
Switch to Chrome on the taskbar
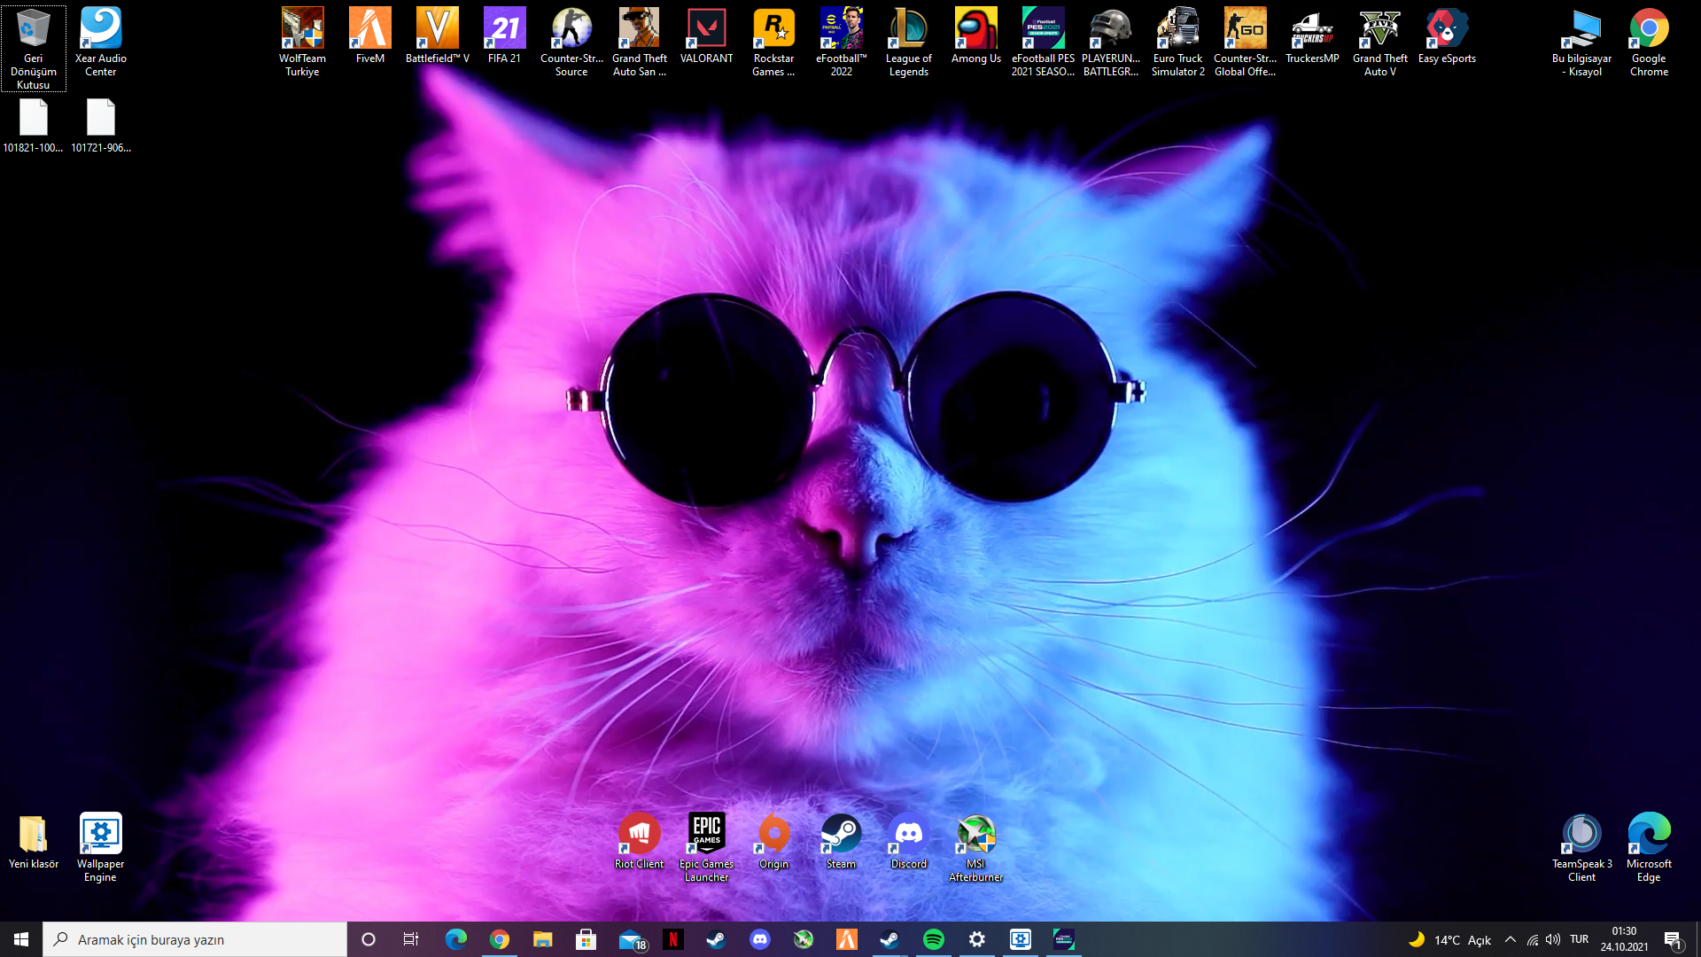click(500, 939)
